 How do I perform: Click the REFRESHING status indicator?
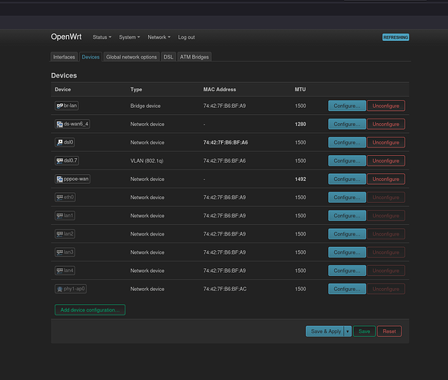pyautogui.click(x=396, y=37)
